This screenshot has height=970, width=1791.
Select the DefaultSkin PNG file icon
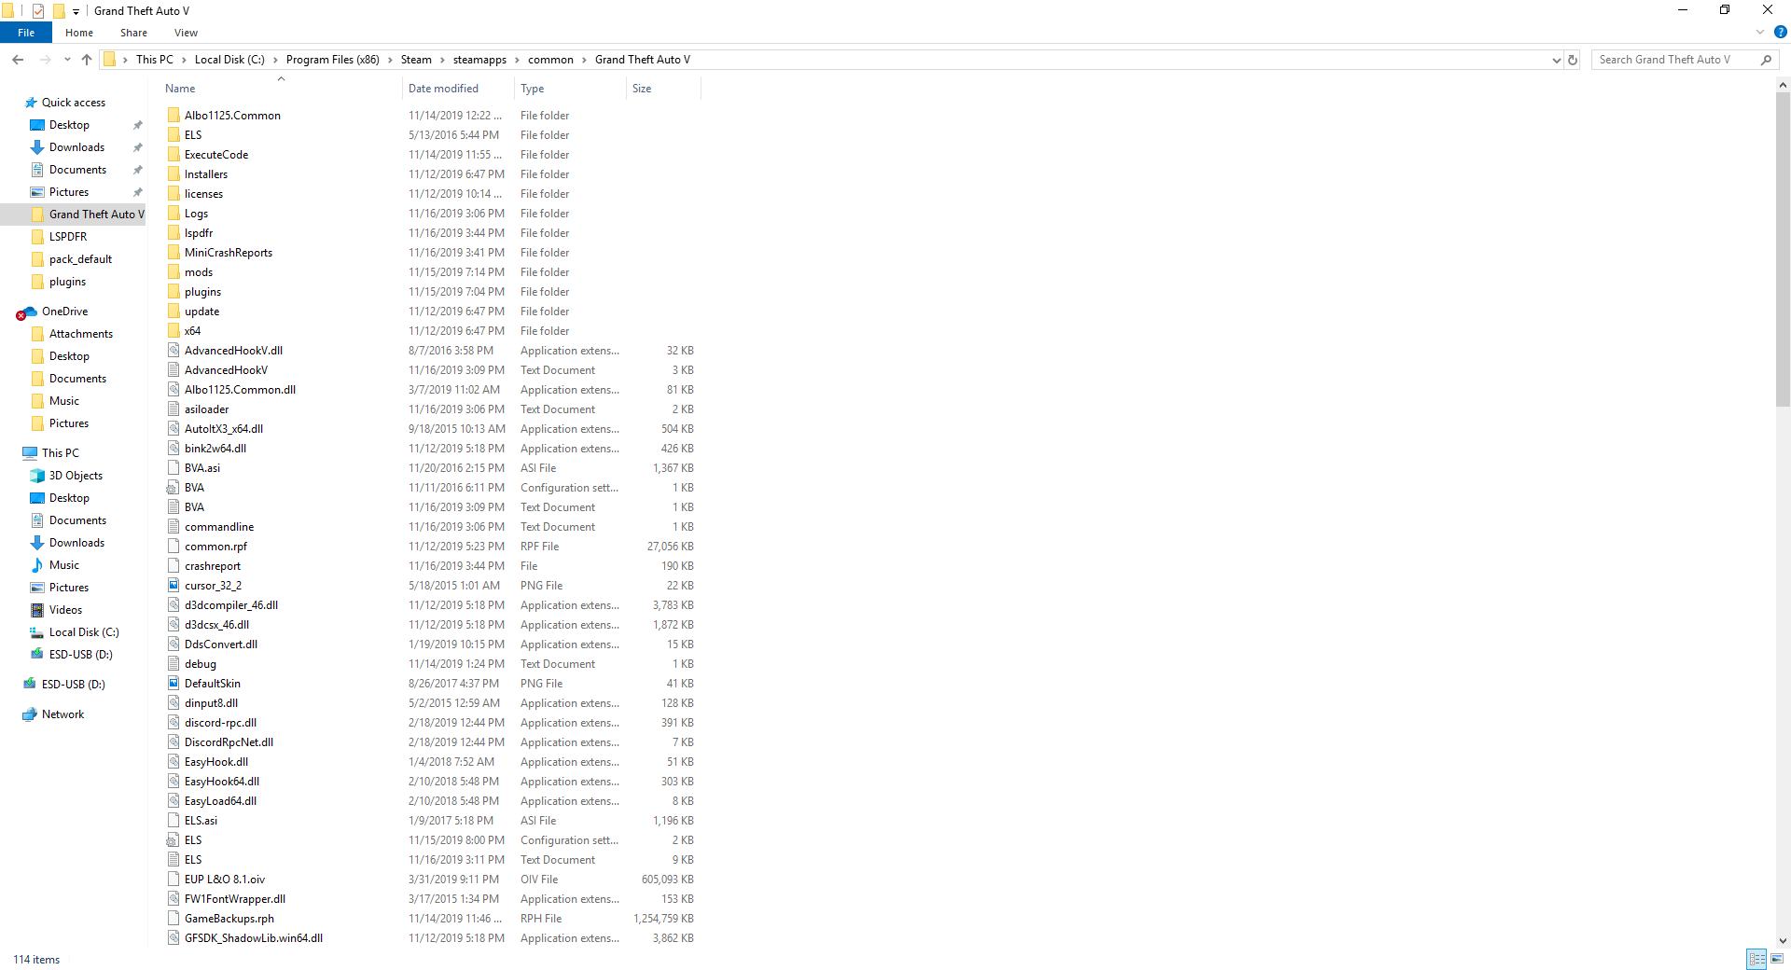coord(174,684)
